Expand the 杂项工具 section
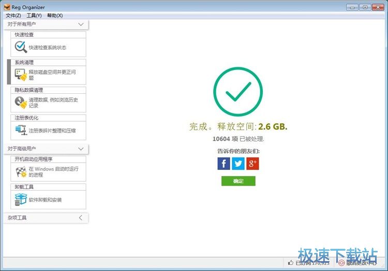 coord(81,218)
